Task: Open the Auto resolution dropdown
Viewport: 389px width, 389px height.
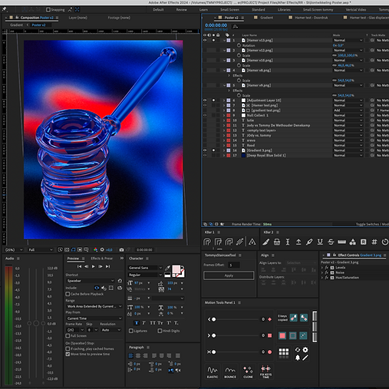Action: [111, 330]
